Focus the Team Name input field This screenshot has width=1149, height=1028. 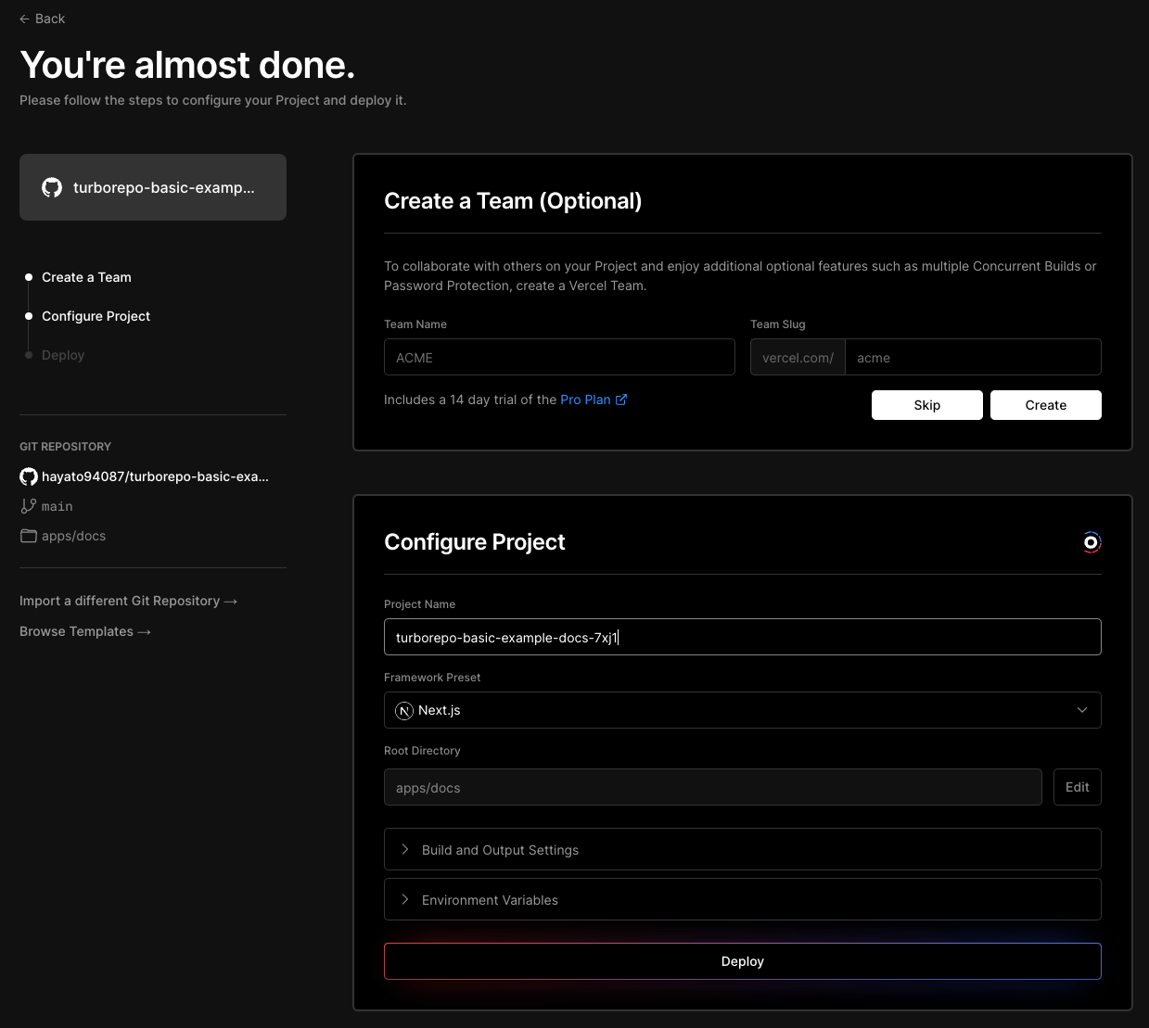coord(559,357)
